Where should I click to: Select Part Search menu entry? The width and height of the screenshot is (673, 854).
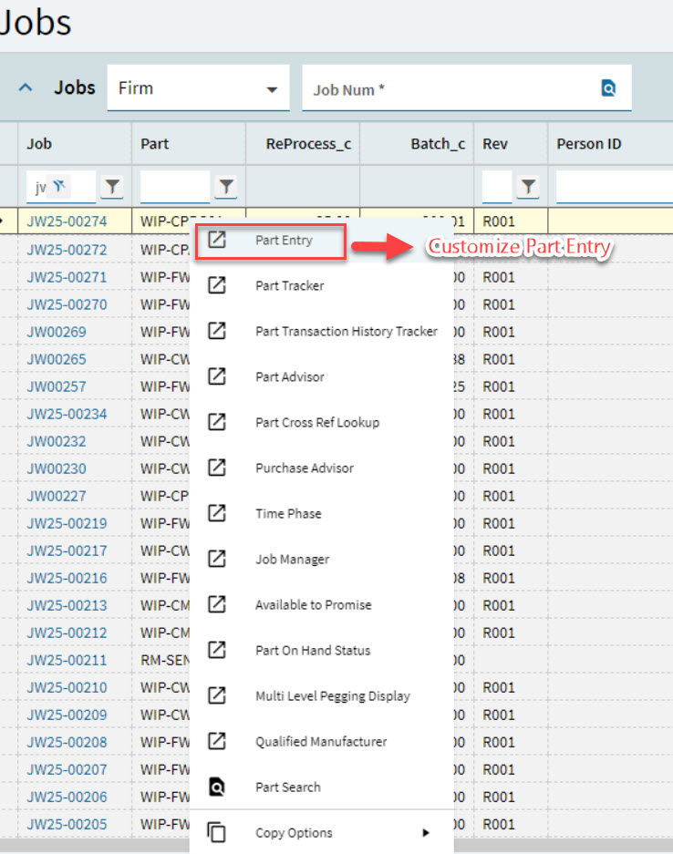[322, 787]
